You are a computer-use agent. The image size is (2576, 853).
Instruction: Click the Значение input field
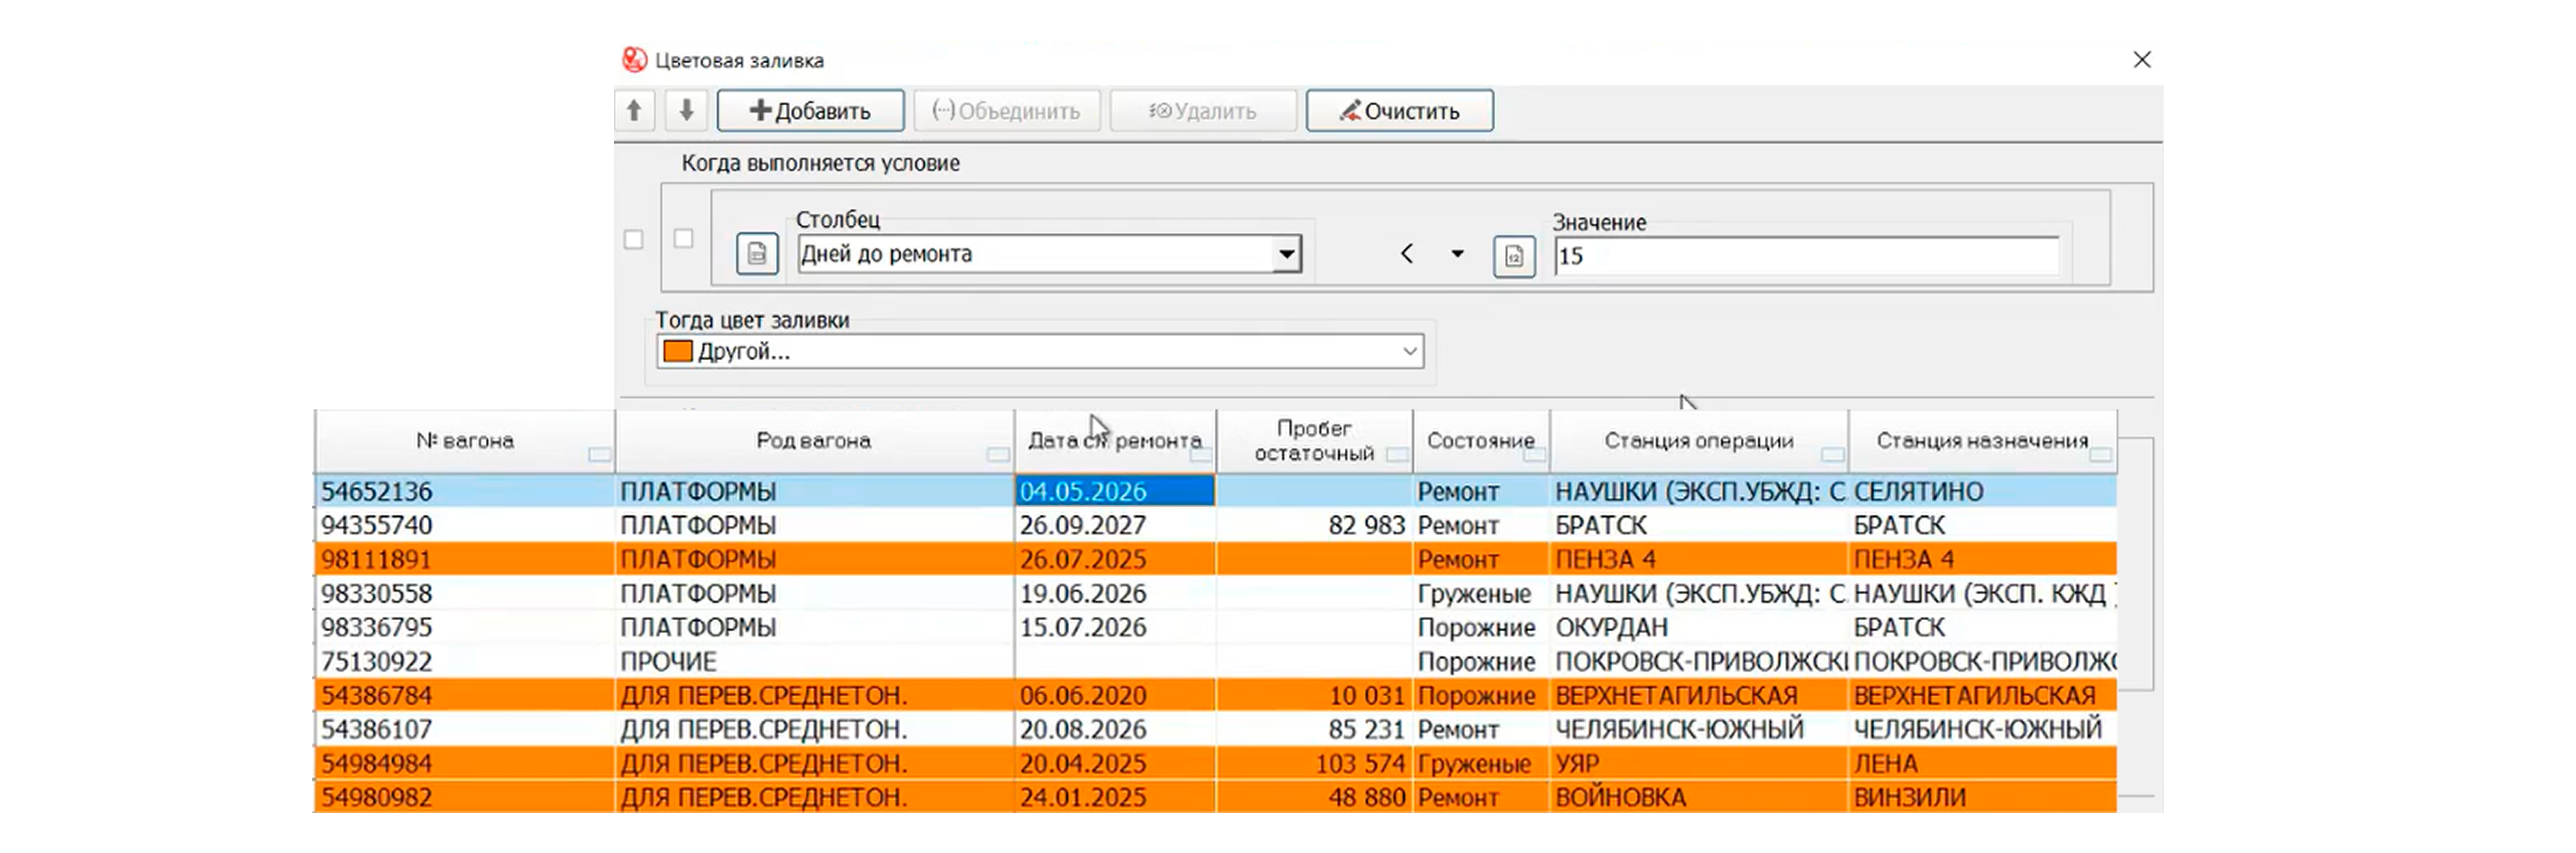pyautogui.click(x=1805, y=256)
